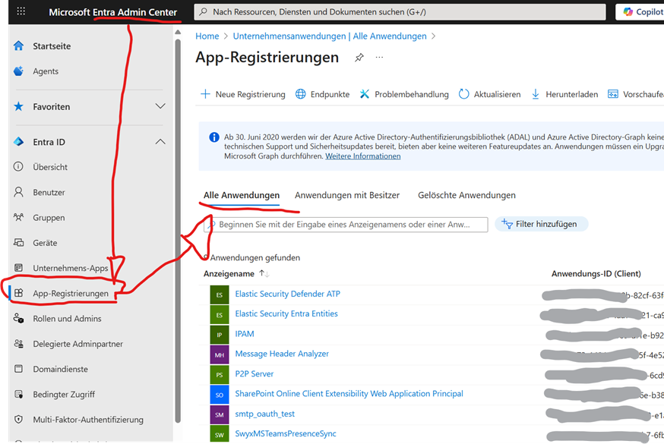
Task: Click the top search bar for resources
Action: click(400, 12)
